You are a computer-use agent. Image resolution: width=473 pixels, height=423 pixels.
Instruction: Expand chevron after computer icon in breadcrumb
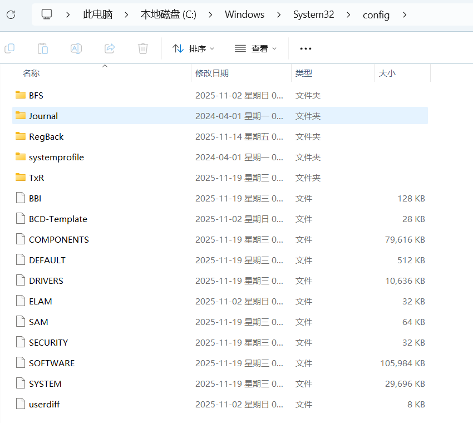point(68,15)
